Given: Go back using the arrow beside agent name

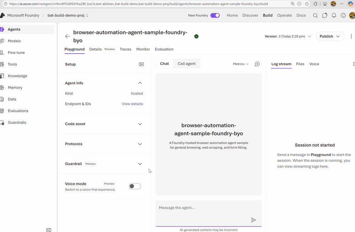Looking at the screenshot, I should (68, 37).
